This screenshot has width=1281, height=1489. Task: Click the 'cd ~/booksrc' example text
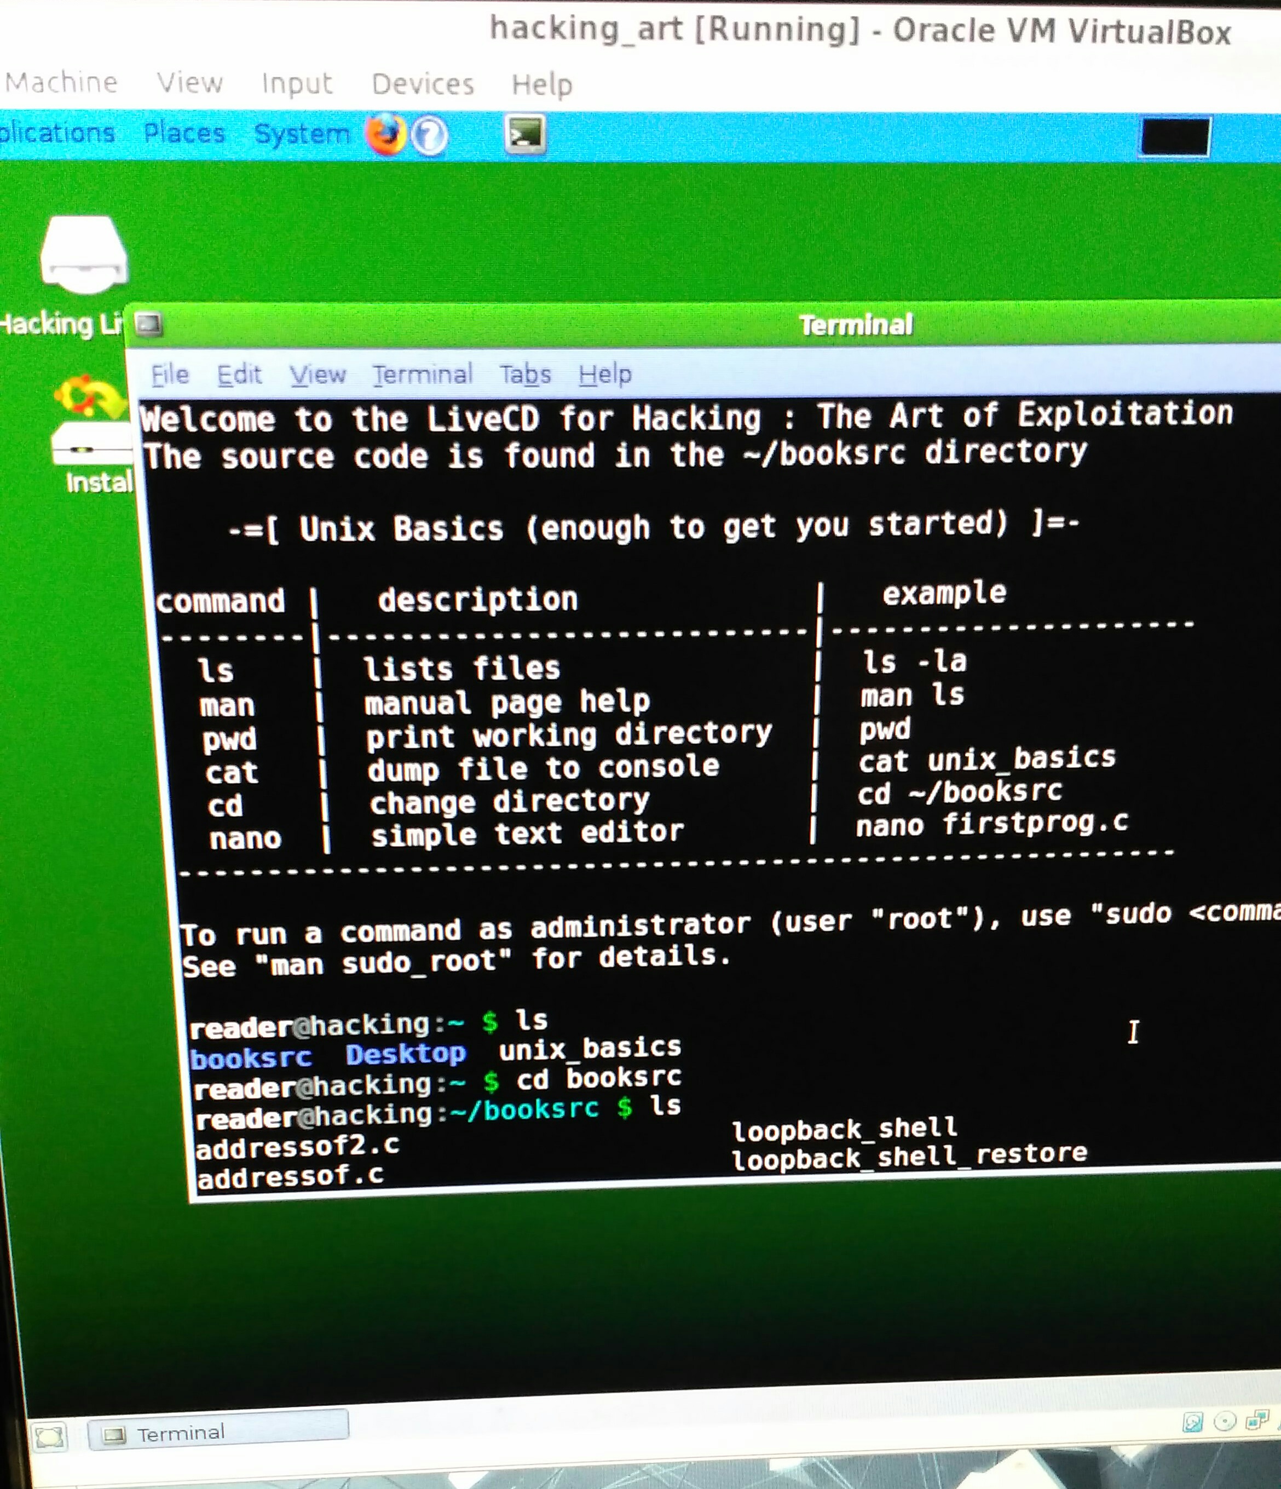click(960, 792)
